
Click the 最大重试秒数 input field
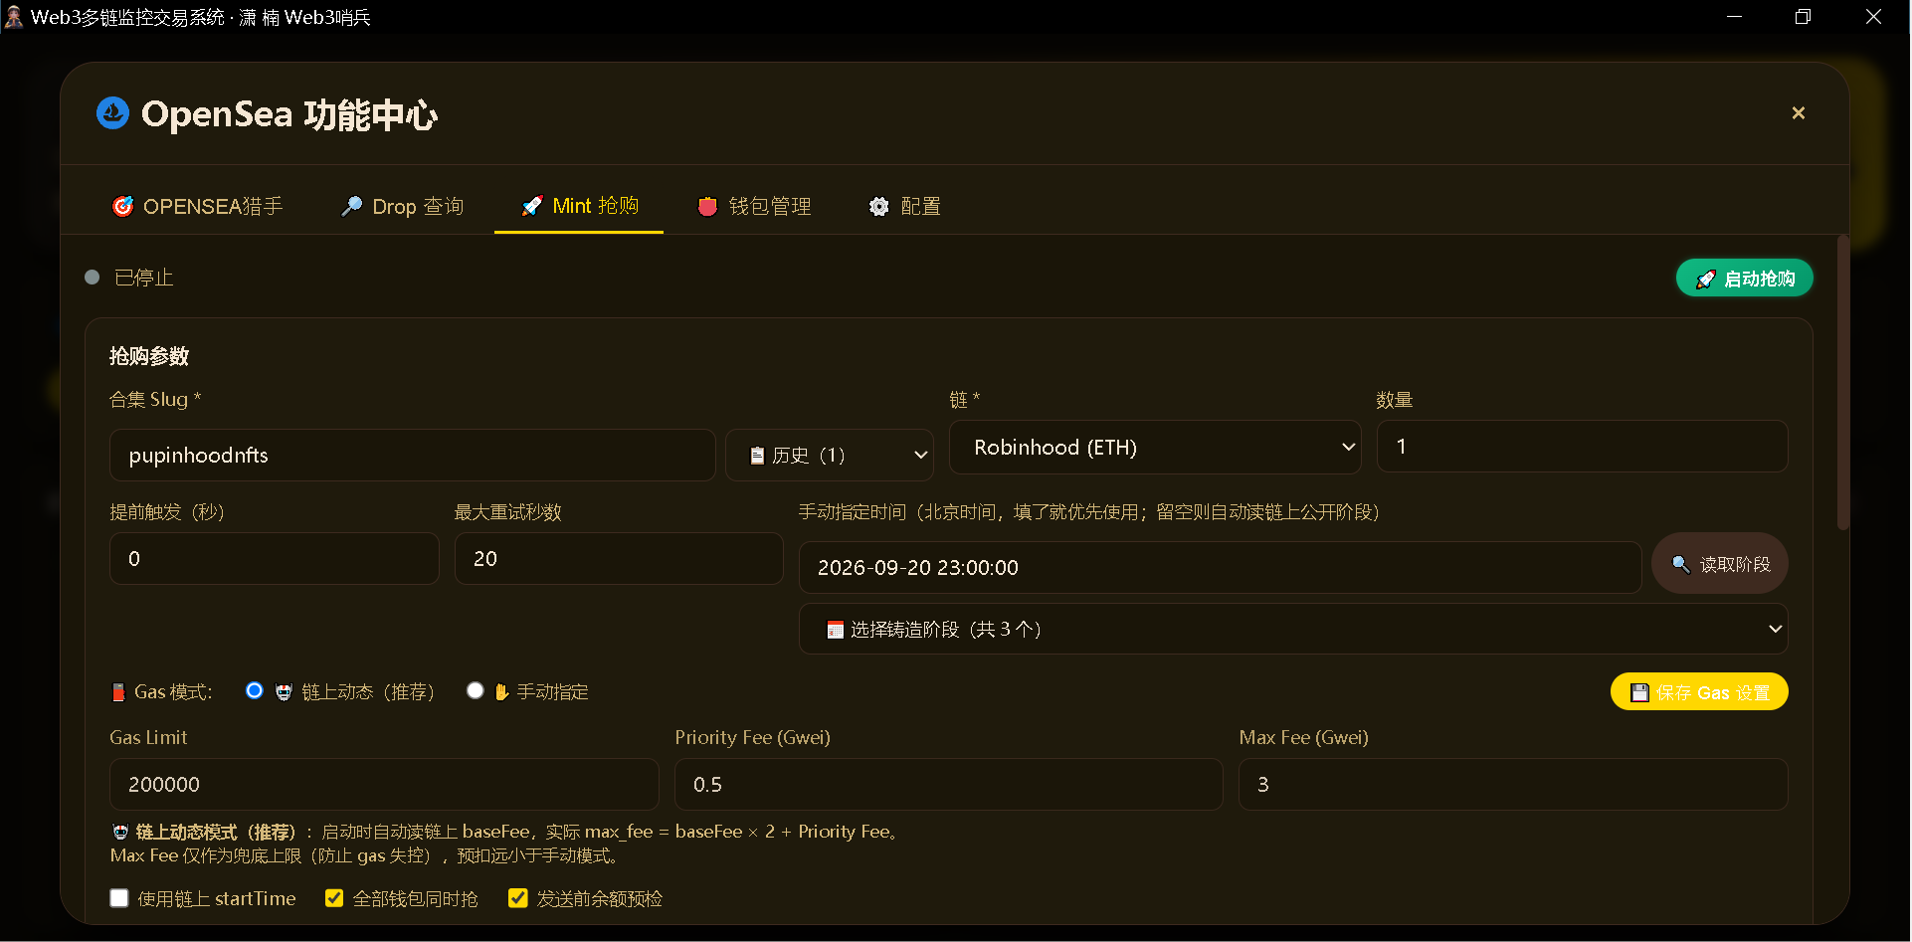619,559
